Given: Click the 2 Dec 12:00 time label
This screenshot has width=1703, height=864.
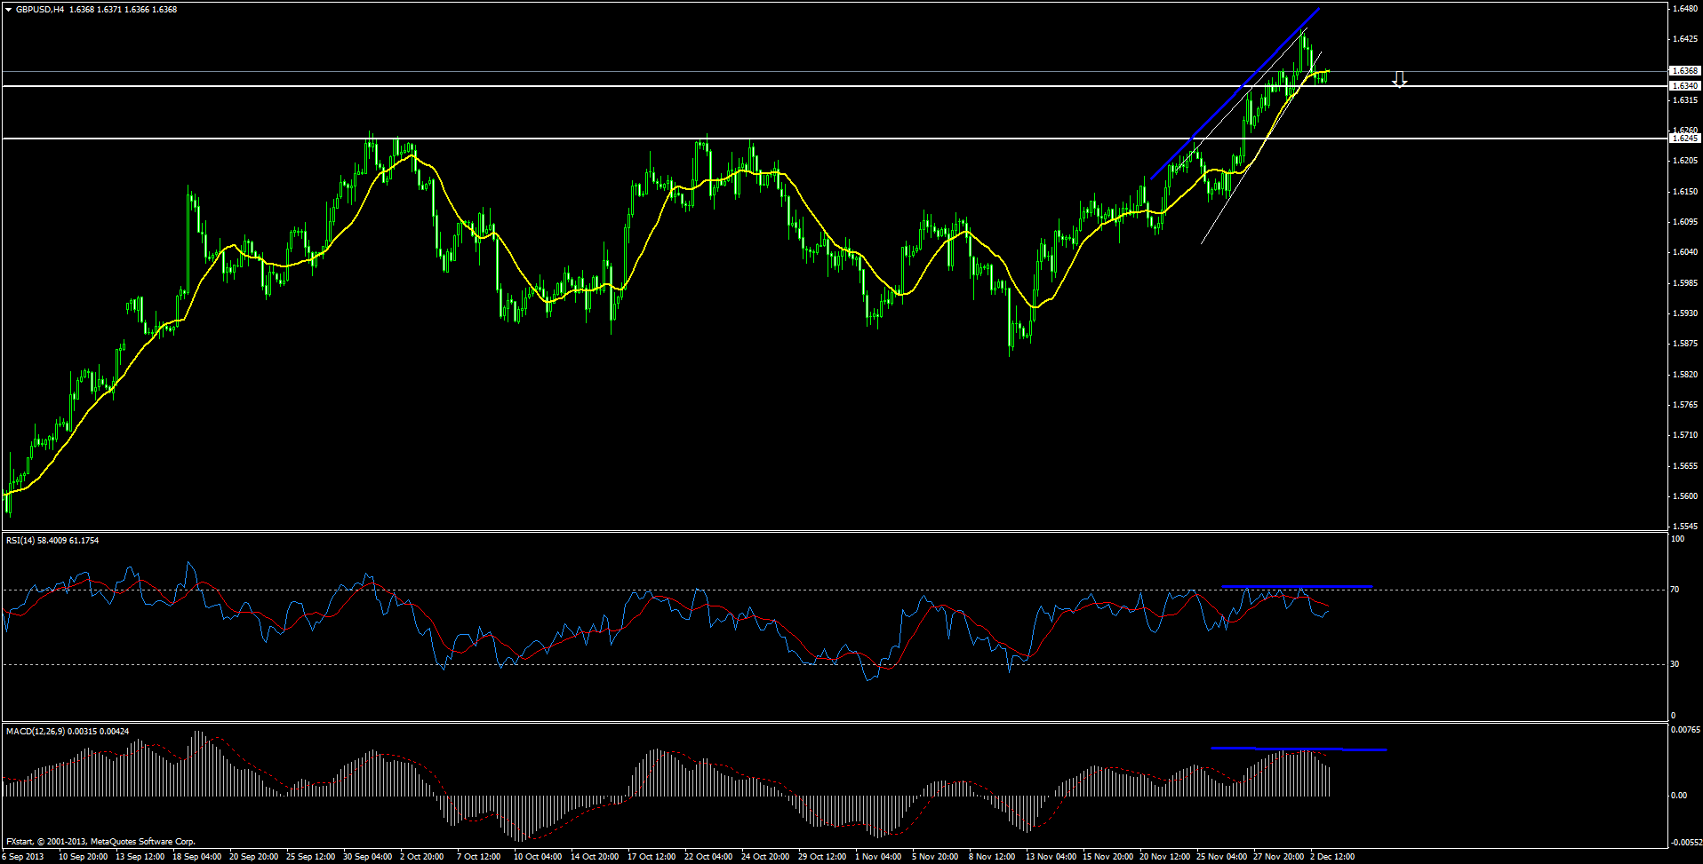Looking at the screenshot, I should click(1332, 857).
